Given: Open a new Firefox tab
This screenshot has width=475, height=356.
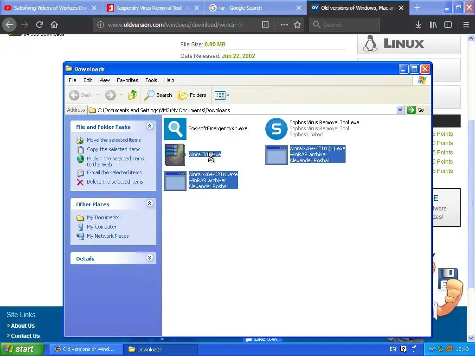Looking at the screenshot, I should pos(417,7).
